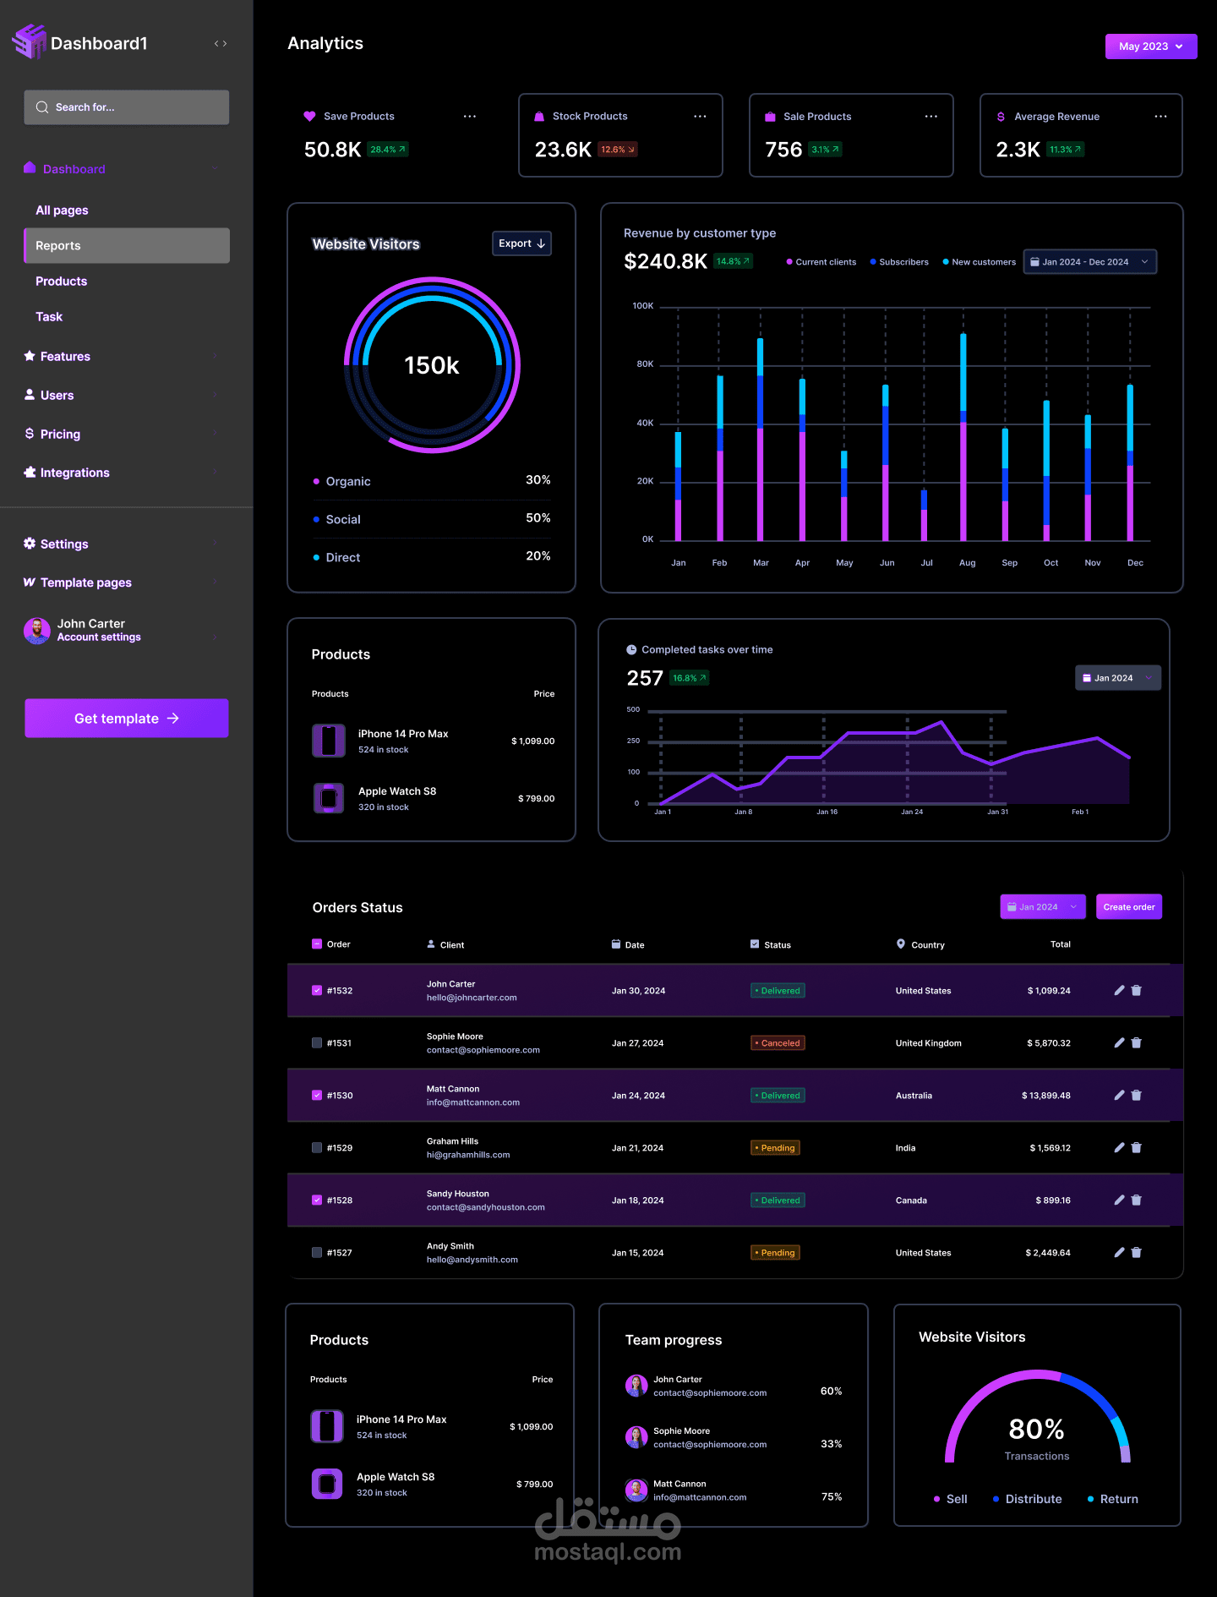Image resolution: width=1217 pixels, height=1597 pixels.
Task: Open Account settings link
Action: pos(99,637)
